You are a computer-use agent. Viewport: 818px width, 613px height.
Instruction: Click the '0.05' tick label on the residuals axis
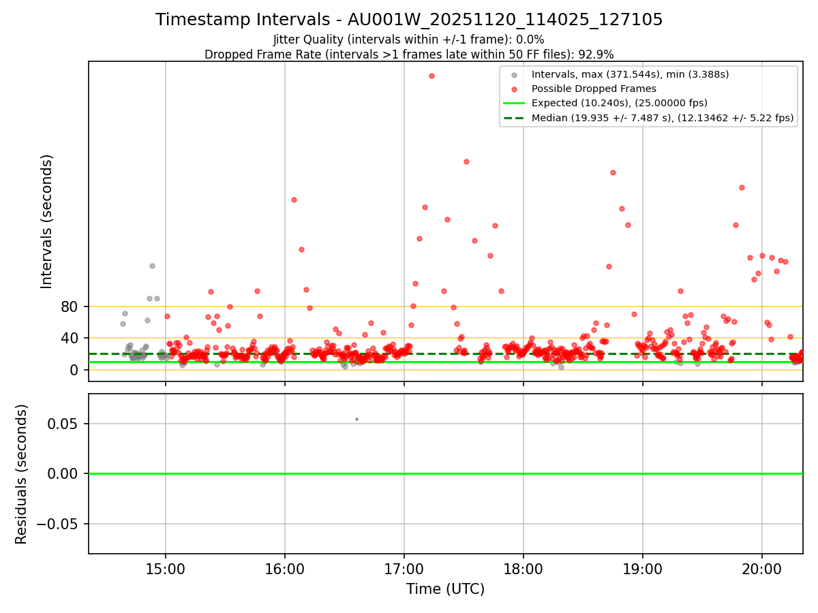(63, 424)
